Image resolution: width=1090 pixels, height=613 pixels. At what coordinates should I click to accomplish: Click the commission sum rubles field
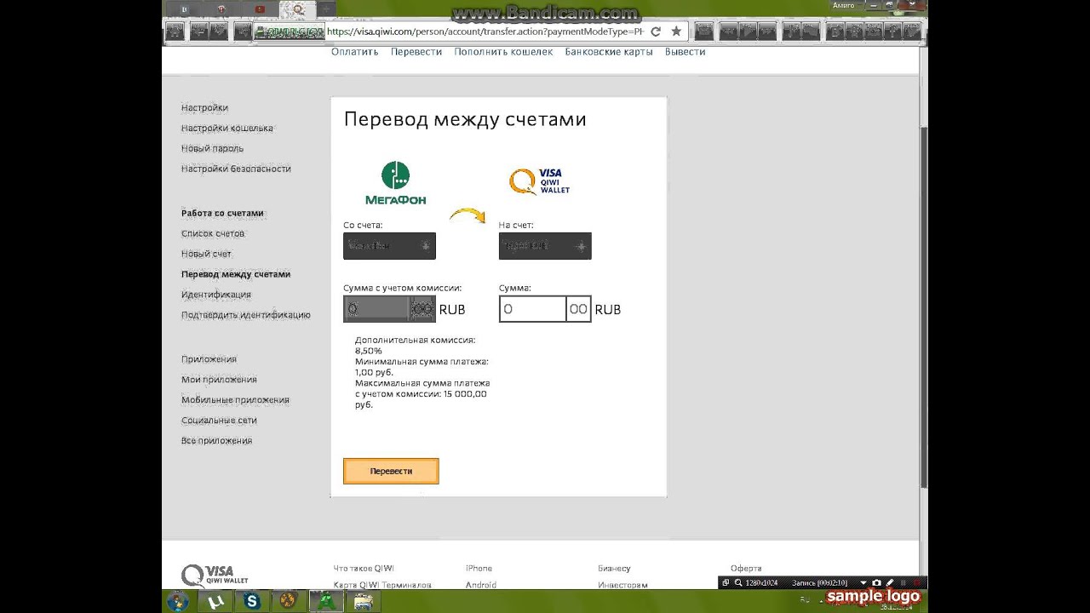coord(376,309)
